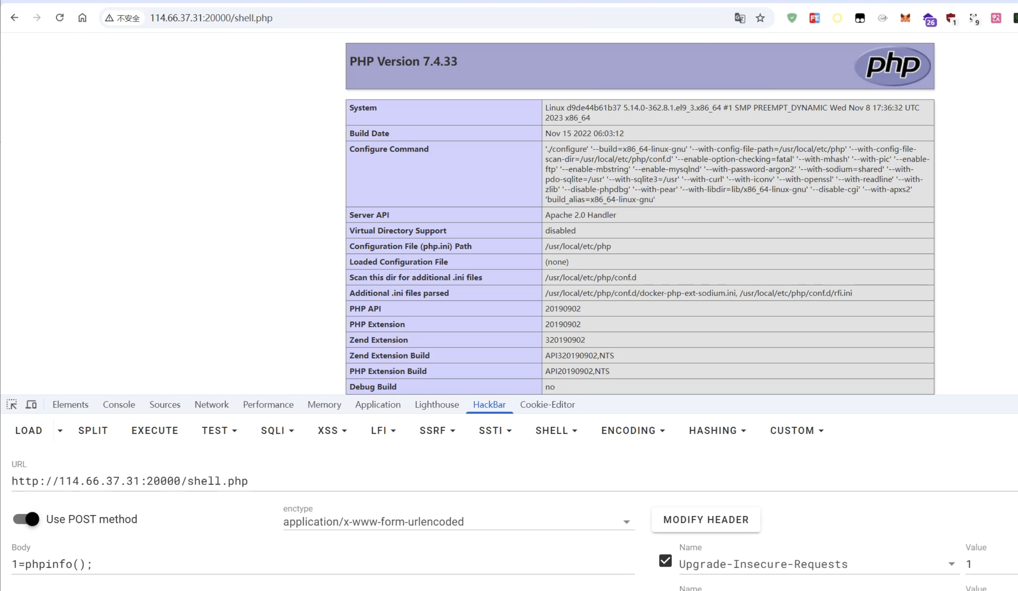Expand the enctype dropdown
Viewport: 1018px width, 591px height.
coord(627,522)
